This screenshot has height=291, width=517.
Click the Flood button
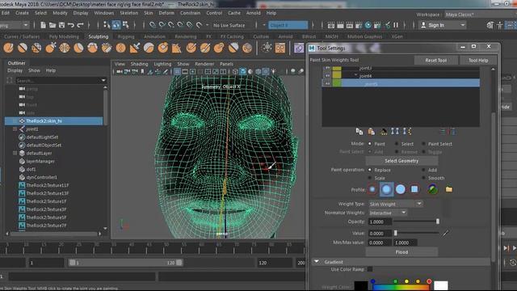(x=401, y=252)
